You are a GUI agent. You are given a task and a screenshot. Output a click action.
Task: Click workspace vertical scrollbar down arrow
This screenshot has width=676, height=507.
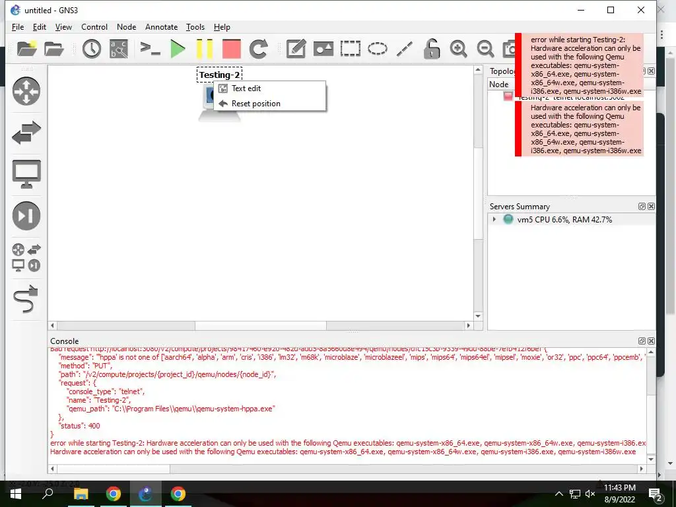tap(478, 316)
